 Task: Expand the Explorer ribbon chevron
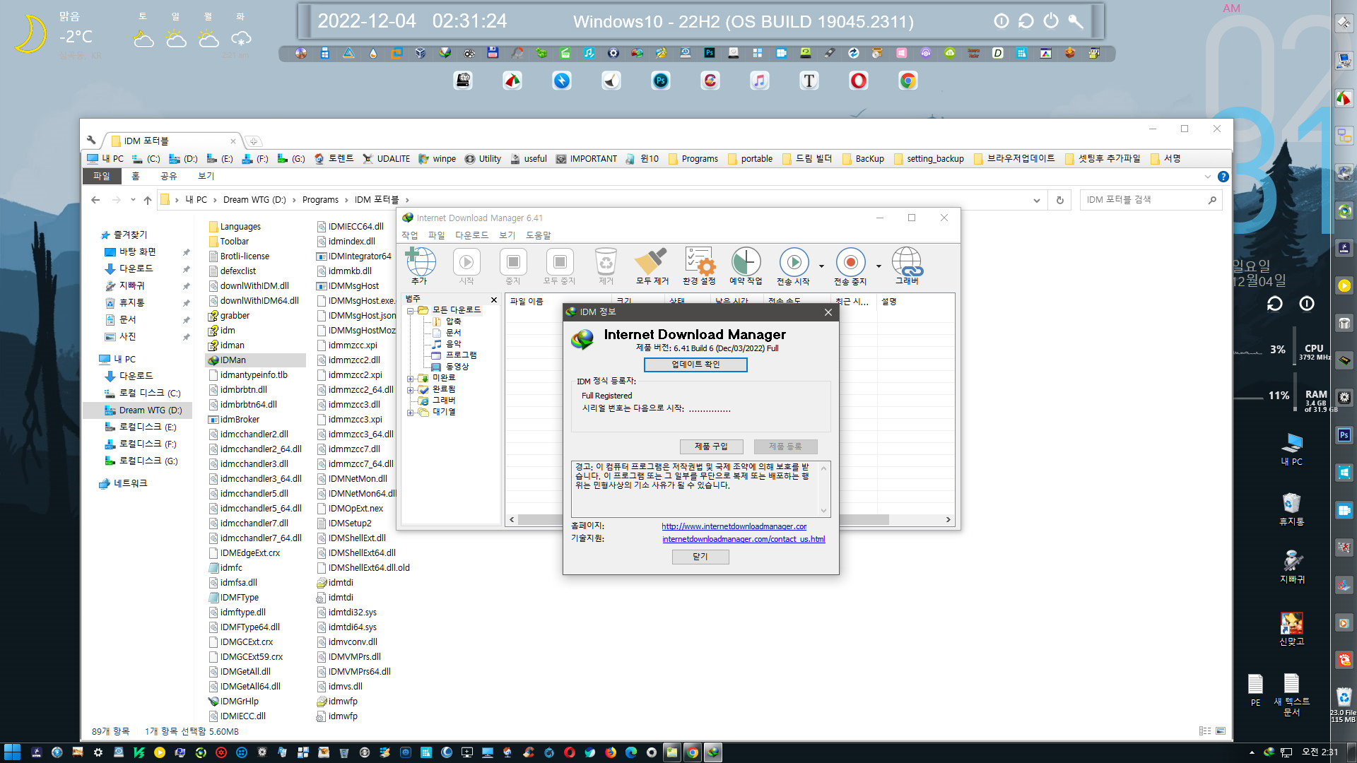1207,176
